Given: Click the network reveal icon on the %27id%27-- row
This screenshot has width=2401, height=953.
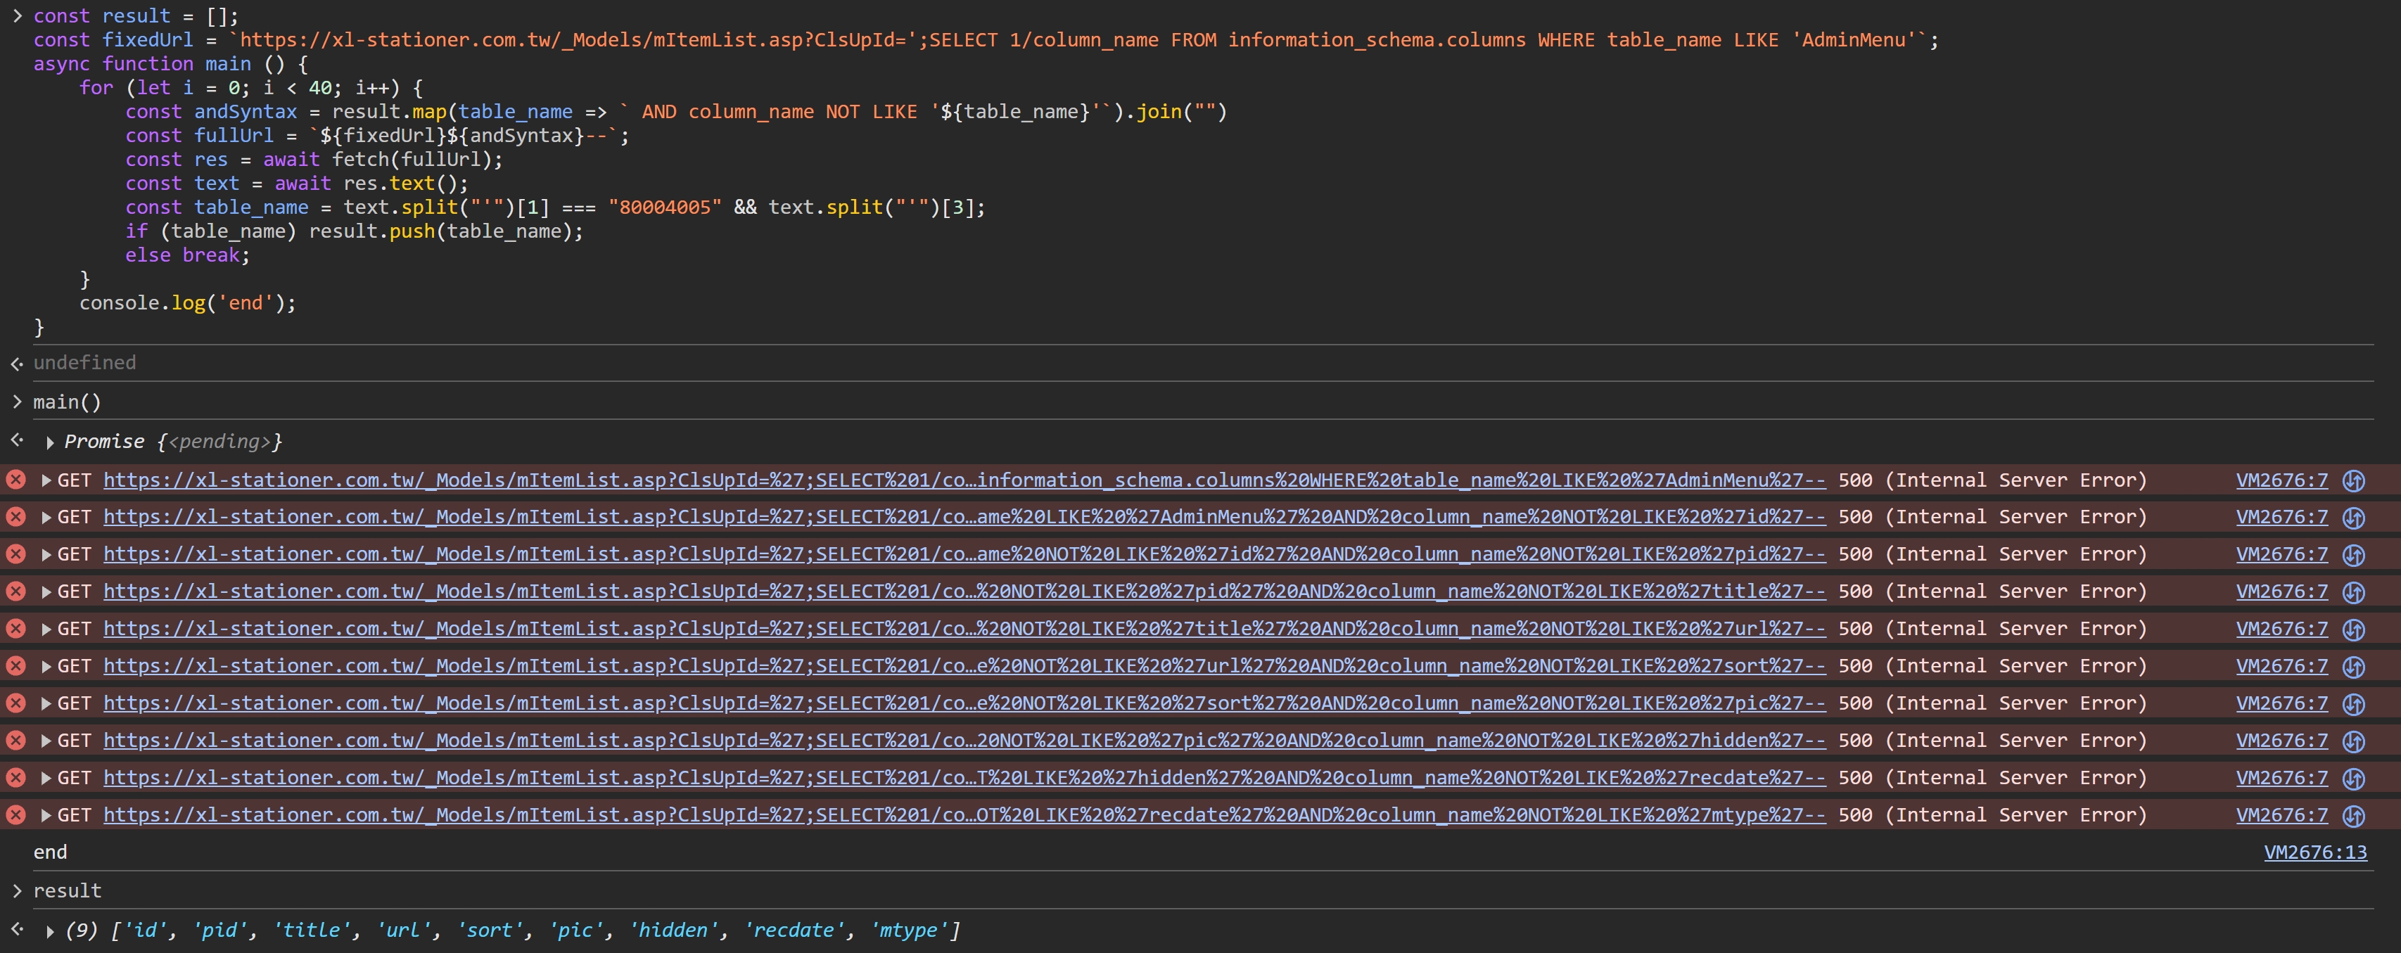Looking at the screenshot, I should point(2353,518).
